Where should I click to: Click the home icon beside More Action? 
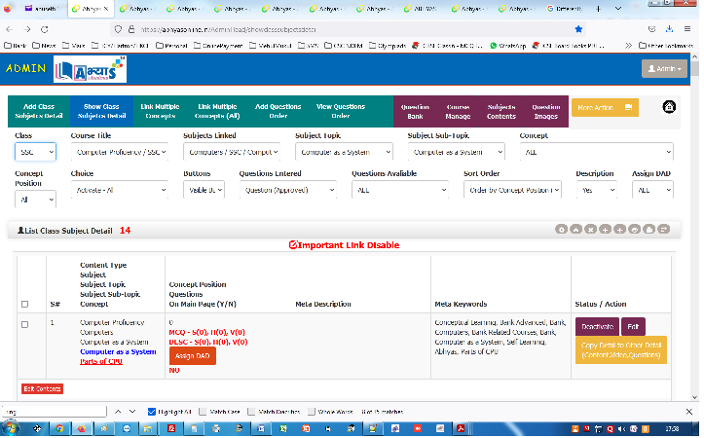pyautogui.click(x=670, y=107)
